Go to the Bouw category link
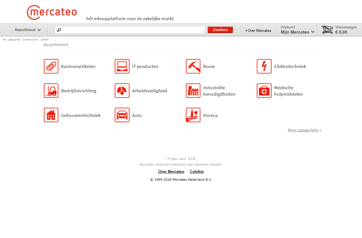Viewport: 362px width, 238px height. [x=209, y=67]
